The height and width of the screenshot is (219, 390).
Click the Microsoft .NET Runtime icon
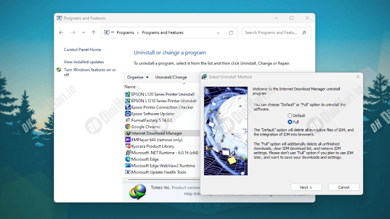pyautogui.click(x=127, y=153)
